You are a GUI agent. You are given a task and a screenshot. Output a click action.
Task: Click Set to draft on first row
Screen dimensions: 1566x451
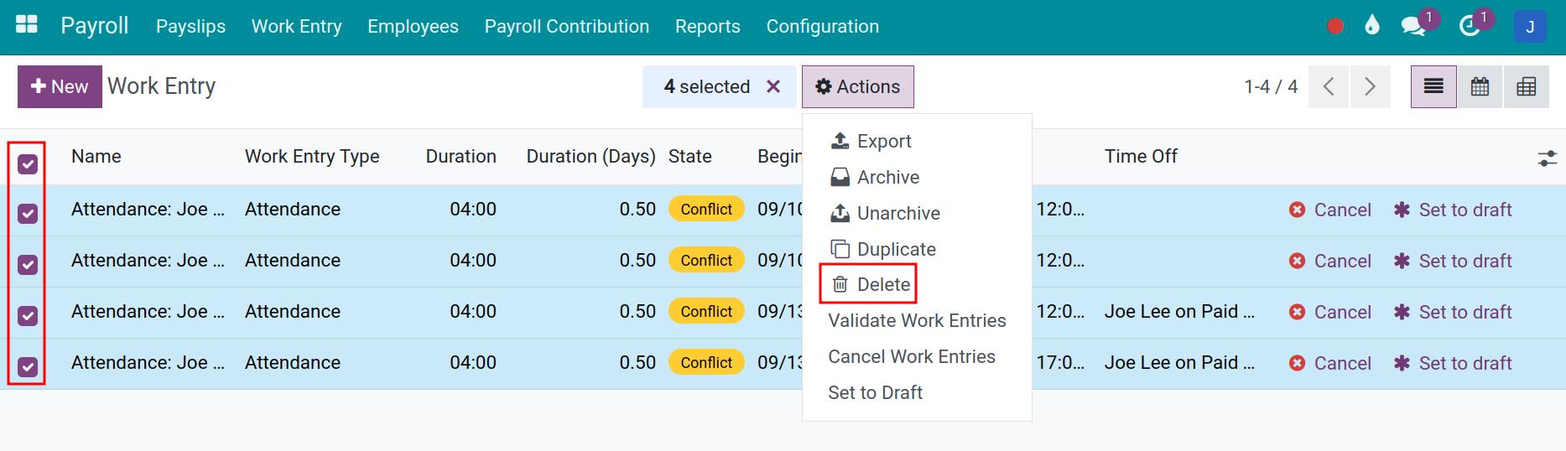pos(1453,210)
